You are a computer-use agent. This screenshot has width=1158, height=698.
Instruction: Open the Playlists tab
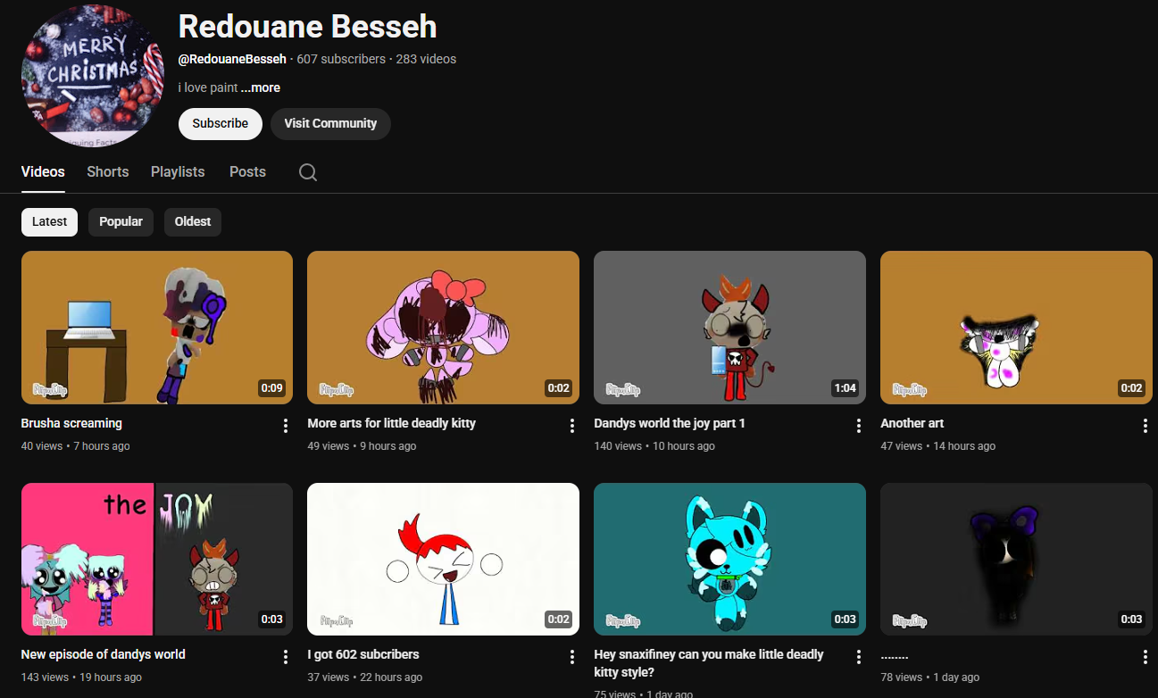click(x=178, y=171)
